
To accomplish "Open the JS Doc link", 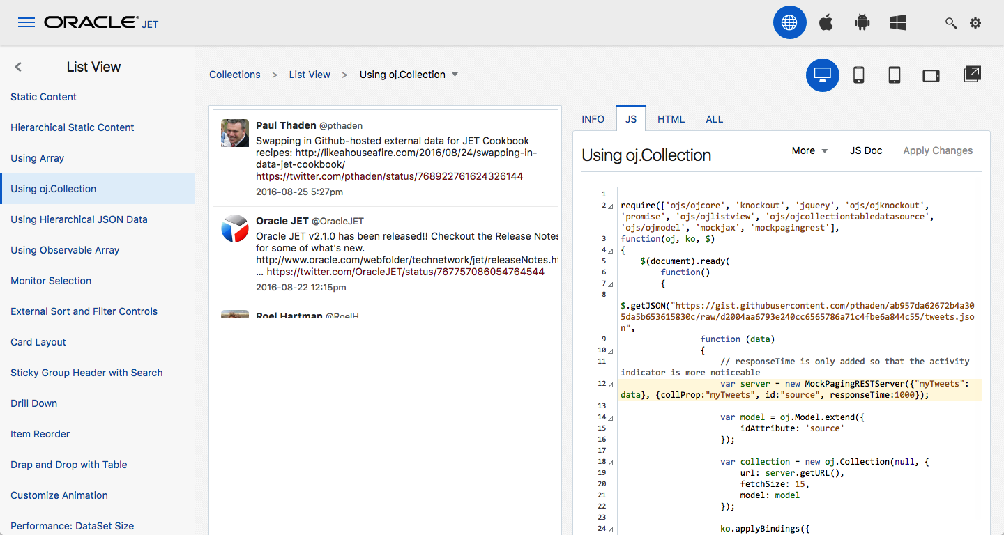I will click(x=866, y=150).
